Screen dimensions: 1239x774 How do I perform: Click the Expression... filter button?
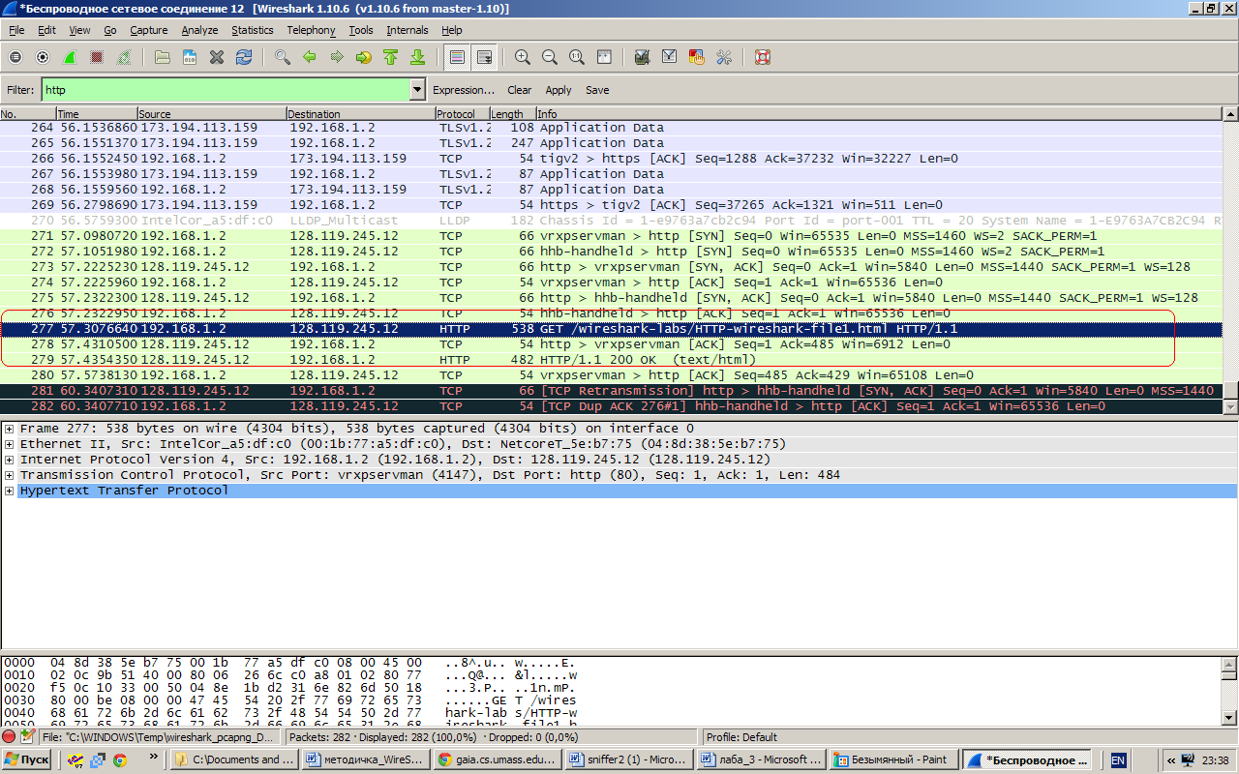point(464,90)
